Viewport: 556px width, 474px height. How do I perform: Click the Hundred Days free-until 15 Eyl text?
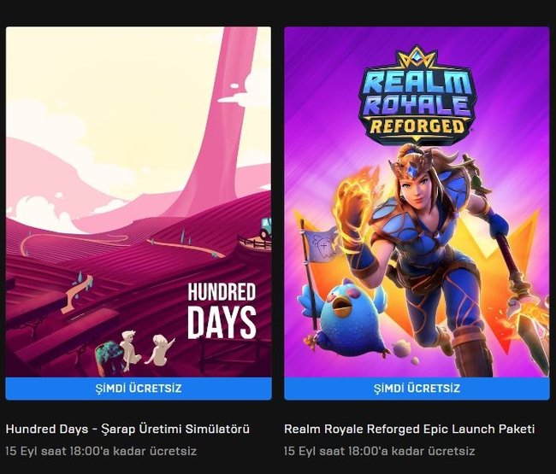tap(101, 451)
